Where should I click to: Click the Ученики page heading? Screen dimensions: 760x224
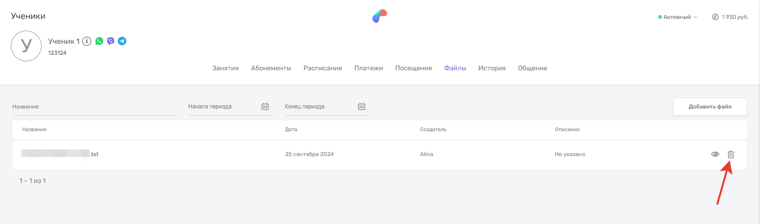pos(28,16)
